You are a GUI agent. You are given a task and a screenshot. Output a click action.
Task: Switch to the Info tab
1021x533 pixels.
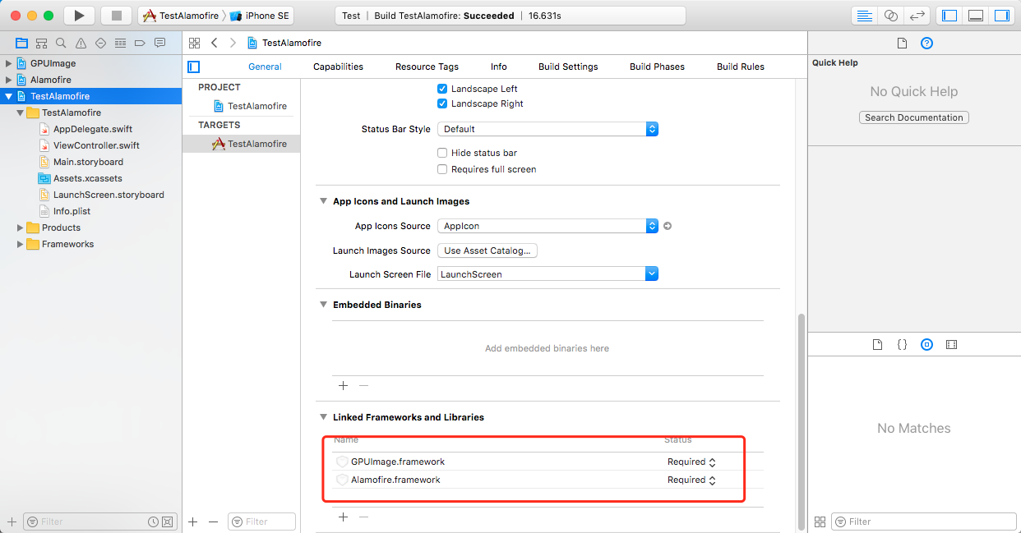point(499,67)
